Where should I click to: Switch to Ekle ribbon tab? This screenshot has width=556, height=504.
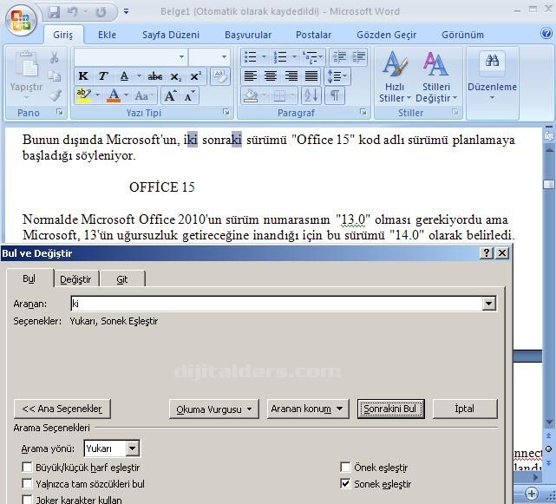(x=107, y=35)
